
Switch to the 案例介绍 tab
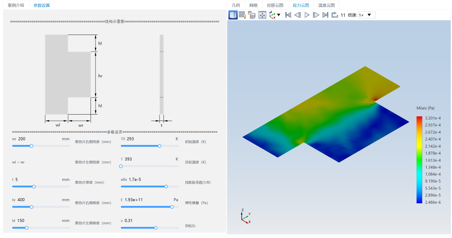click(x=16, y=5)
